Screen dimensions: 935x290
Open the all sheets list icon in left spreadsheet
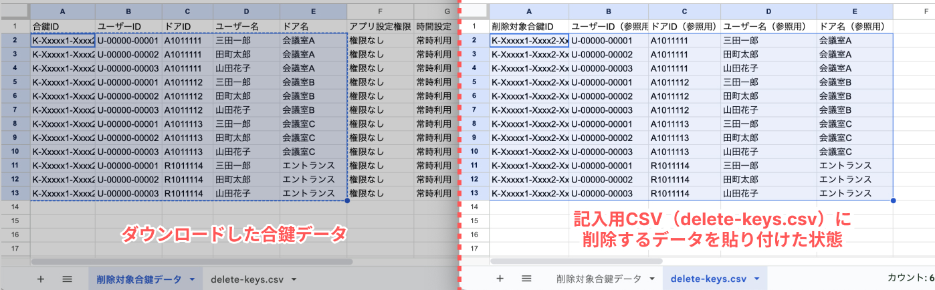pyautogui.click(x=67, y=279)
